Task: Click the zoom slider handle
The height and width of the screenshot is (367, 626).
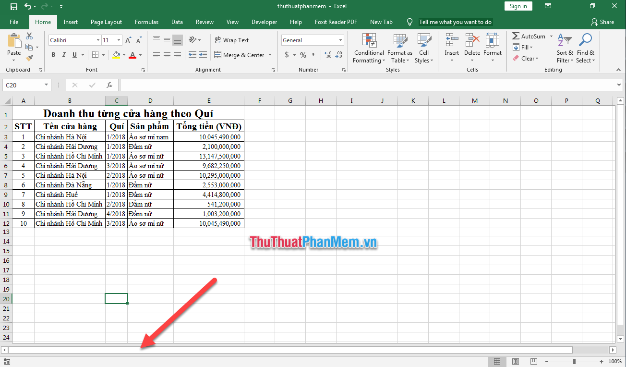Action: (x=574, y=361)
